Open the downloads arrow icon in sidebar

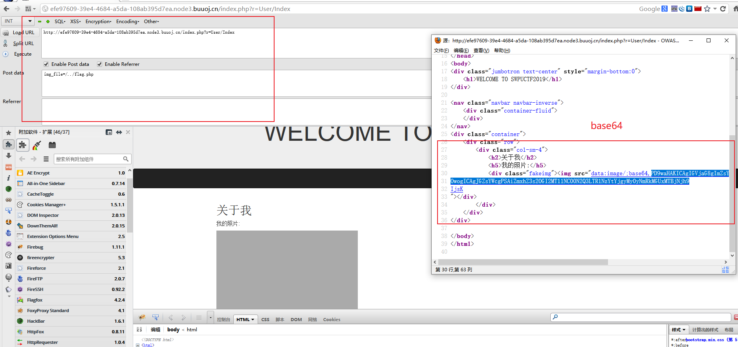coord(8,156)
